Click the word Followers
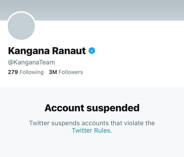 (71, 72)
